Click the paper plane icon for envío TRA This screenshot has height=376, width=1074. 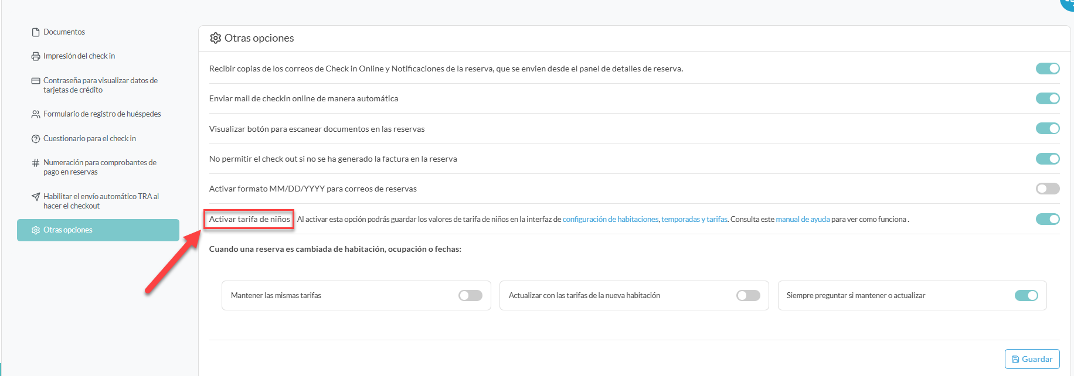pyautogui.click(x=36, y=197)
